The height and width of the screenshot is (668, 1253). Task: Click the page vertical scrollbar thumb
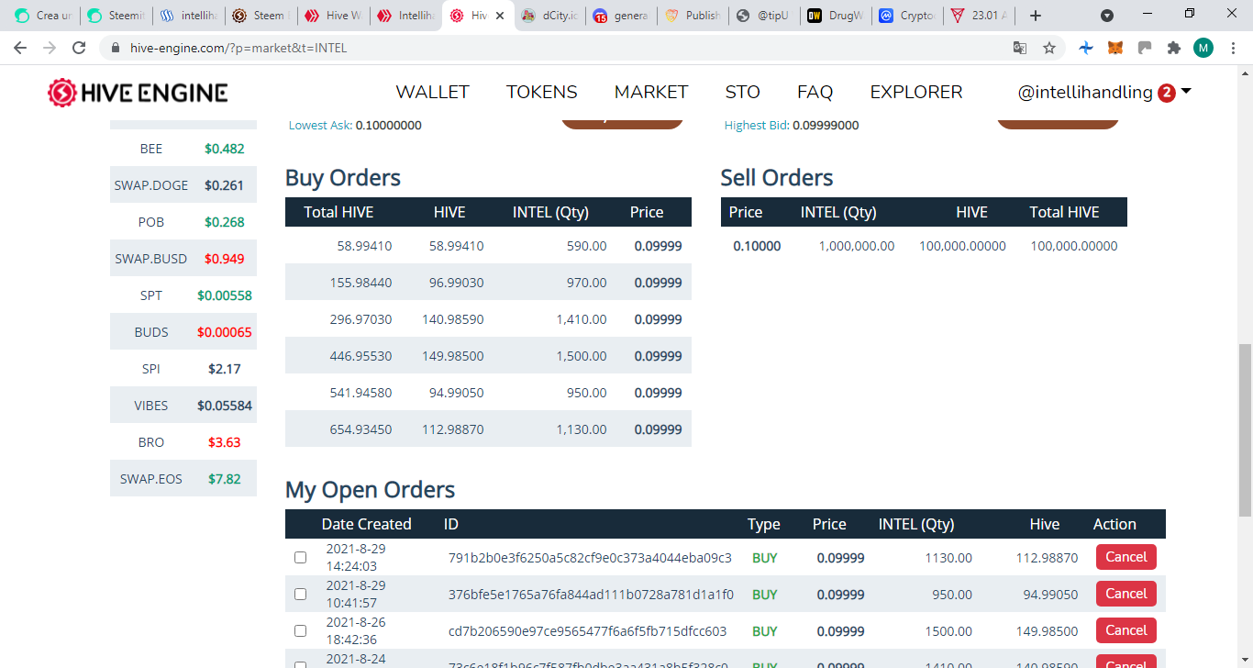(1245, 431)
